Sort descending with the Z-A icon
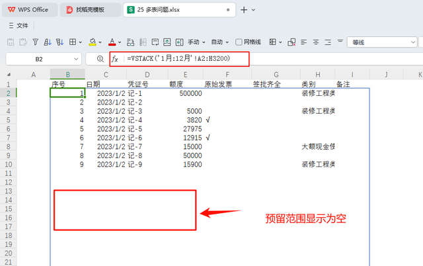 (59, 42)
